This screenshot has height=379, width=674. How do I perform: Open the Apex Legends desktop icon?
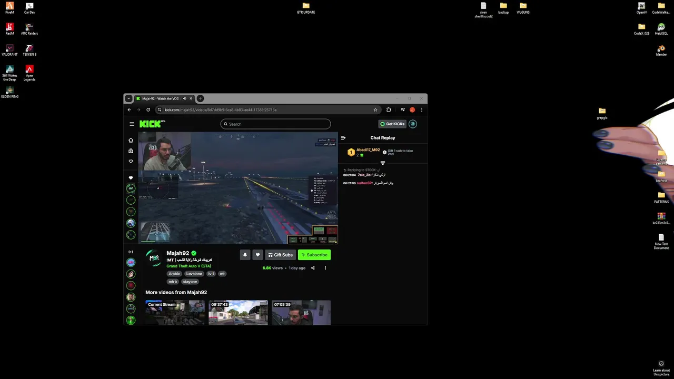[29, 73]
